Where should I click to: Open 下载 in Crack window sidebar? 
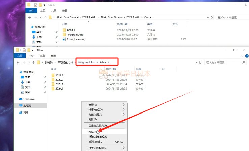coord(37,37)
